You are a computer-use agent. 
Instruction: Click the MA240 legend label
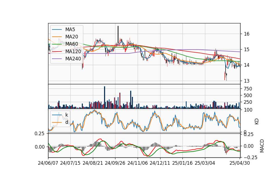[73, 59]
